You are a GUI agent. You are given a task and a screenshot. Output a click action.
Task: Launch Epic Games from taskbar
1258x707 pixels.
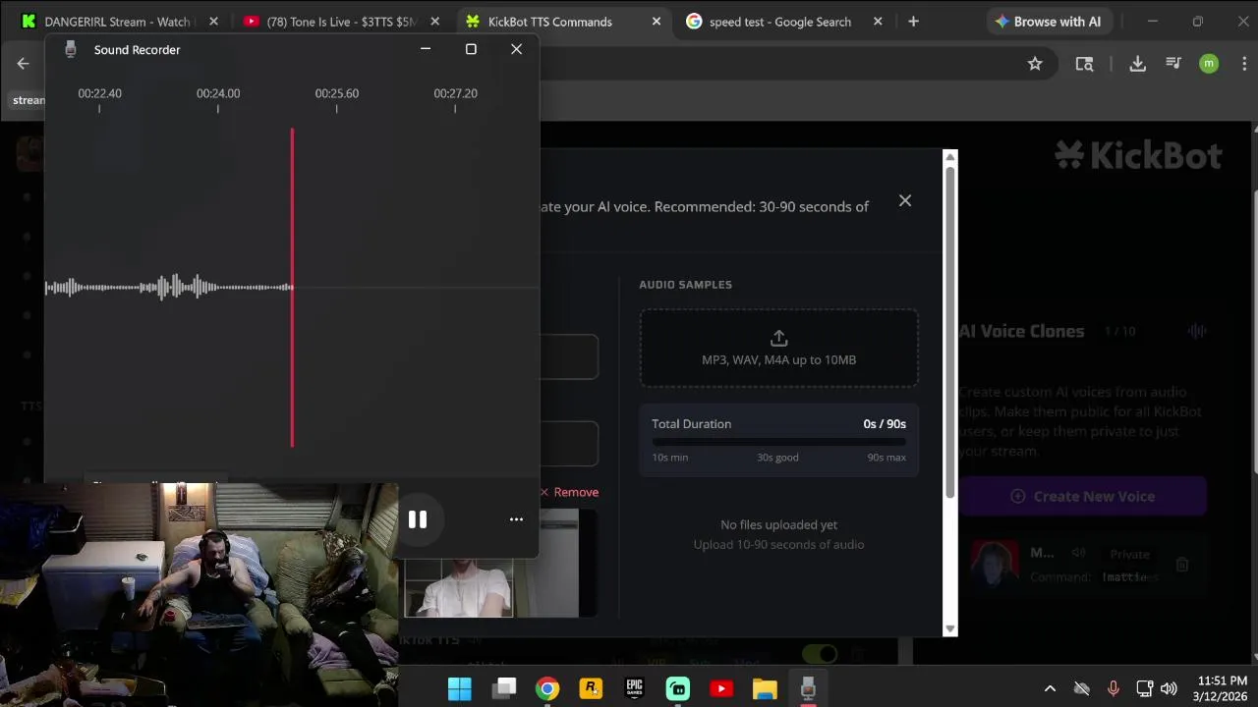point(634,688)
